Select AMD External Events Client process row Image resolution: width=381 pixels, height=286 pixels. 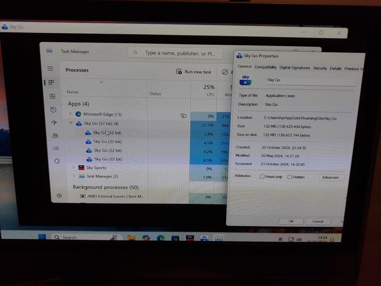pyautogui.click(x=112, y=196)
